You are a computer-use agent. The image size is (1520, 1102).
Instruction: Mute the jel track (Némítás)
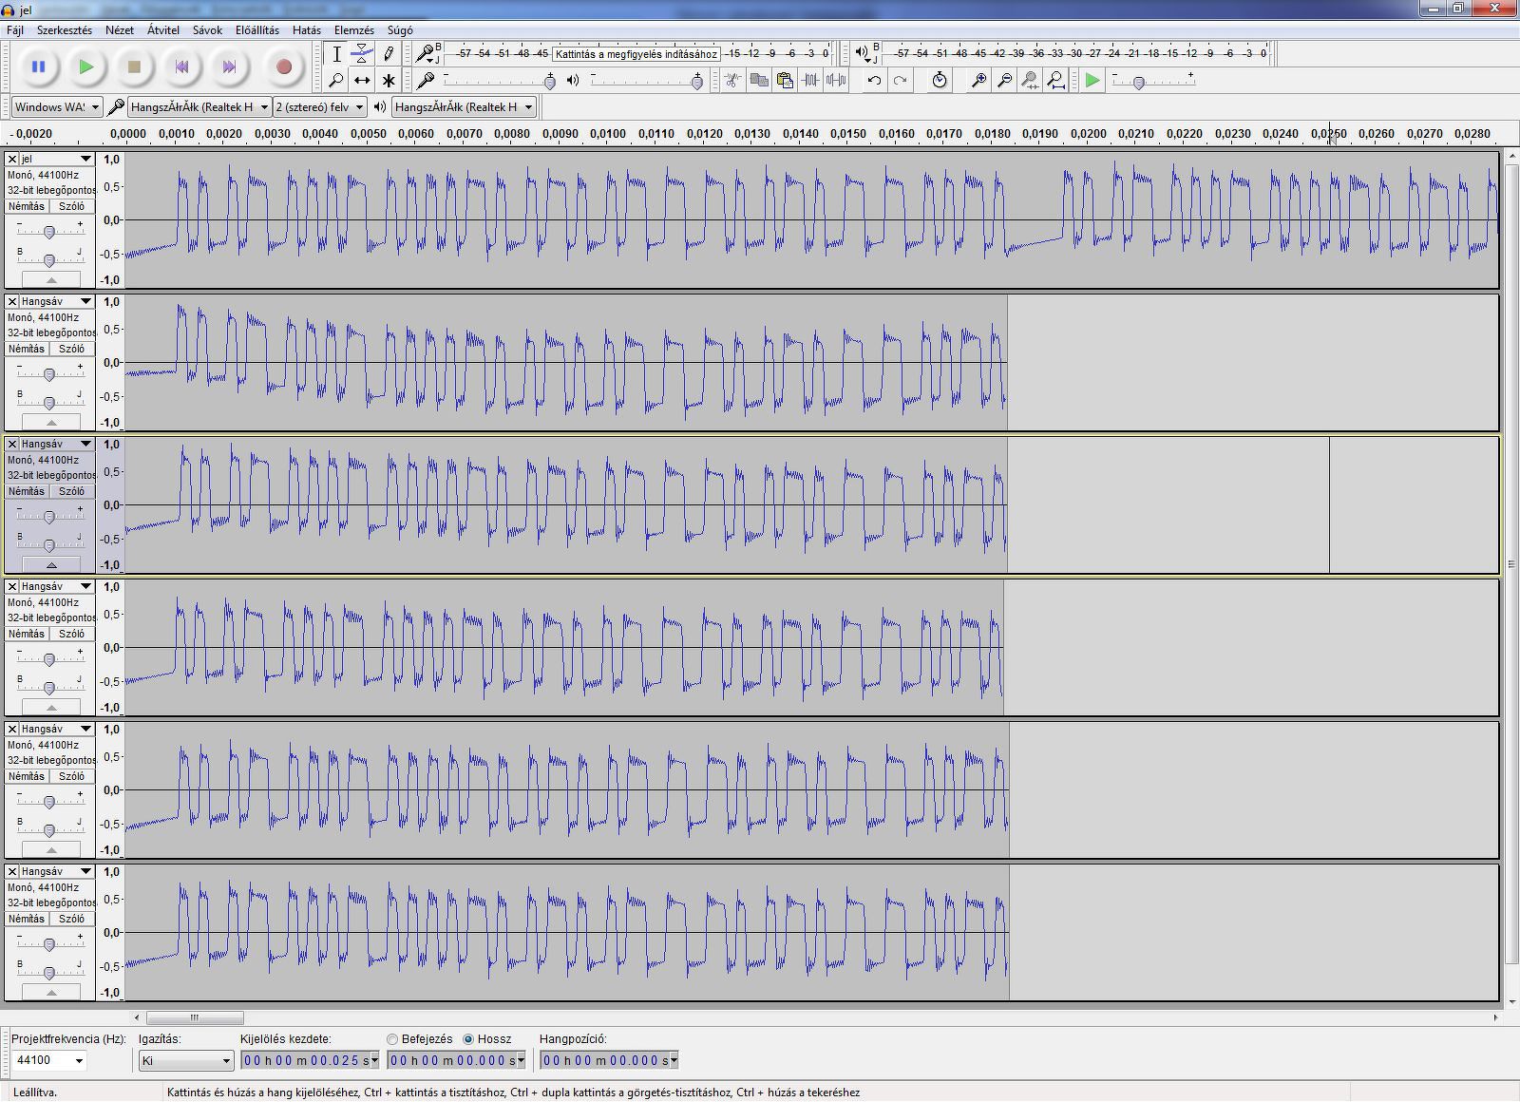tap(27, 206)
